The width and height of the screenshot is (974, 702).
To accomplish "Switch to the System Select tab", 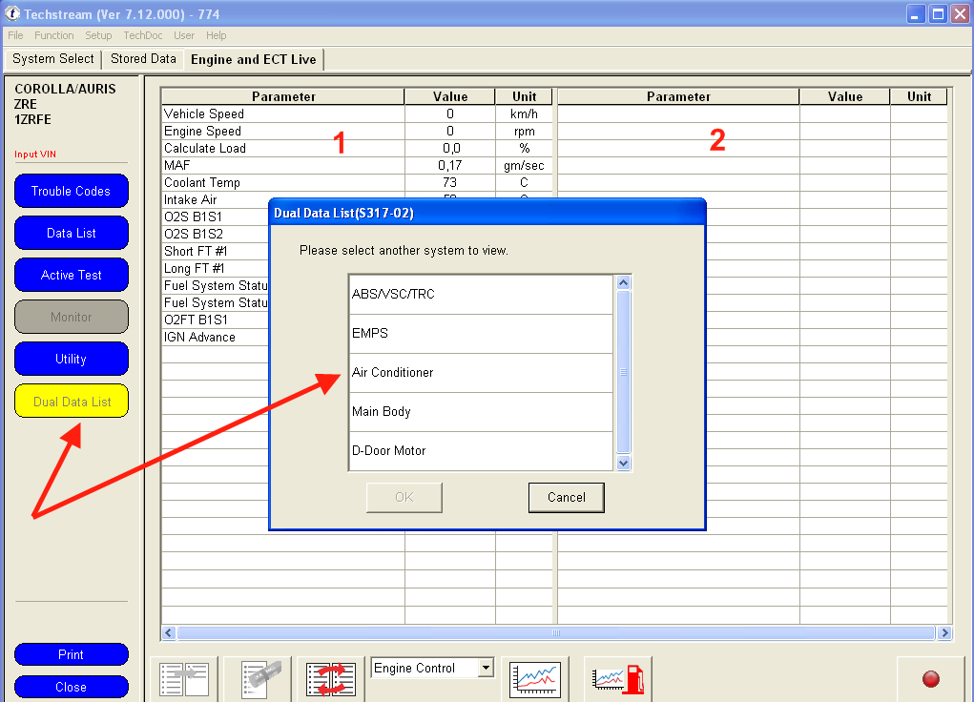I will point(53,59).
